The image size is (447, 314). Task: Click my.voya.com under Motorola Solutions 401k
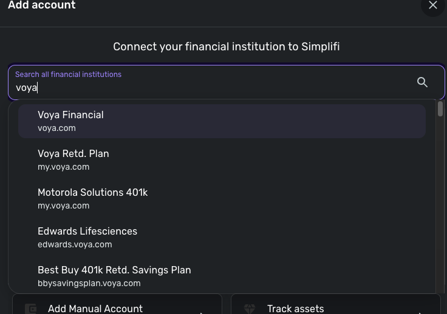[x=63, y=206]
